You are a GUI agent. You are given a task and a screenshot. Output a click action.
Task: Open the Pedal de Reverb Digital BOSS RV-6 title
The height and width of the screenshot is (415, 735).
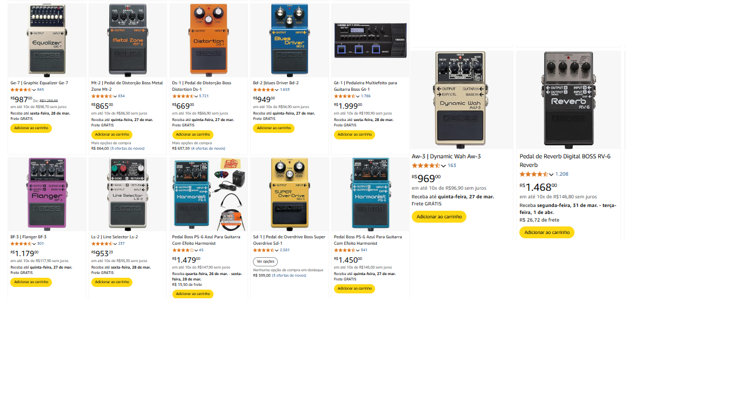click(565, 160)
